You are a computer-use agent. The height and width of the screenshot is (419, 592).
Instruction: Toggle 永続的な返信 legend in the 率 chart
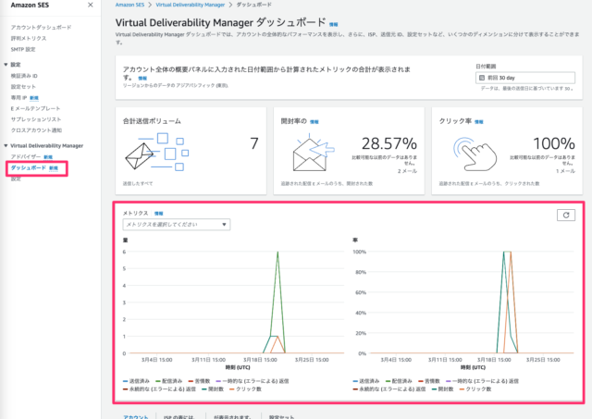point(389,388)
